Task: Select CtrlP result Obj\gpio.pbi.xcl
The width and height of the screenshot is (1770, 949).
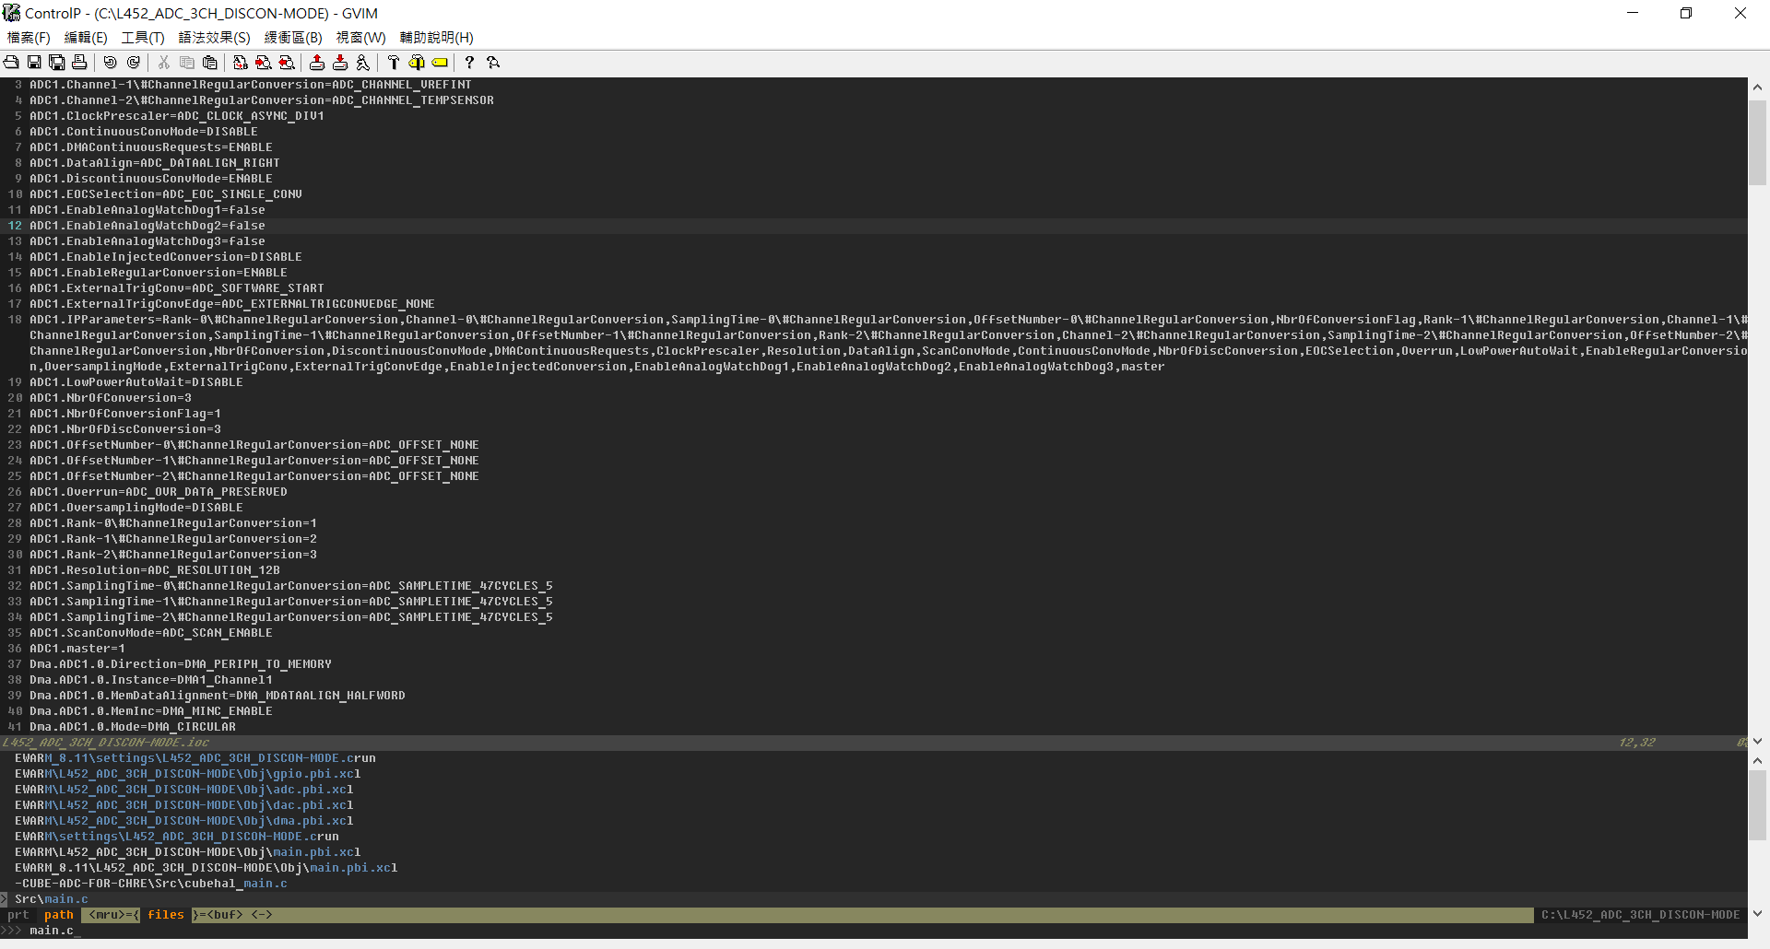Action: coord(188,774)
